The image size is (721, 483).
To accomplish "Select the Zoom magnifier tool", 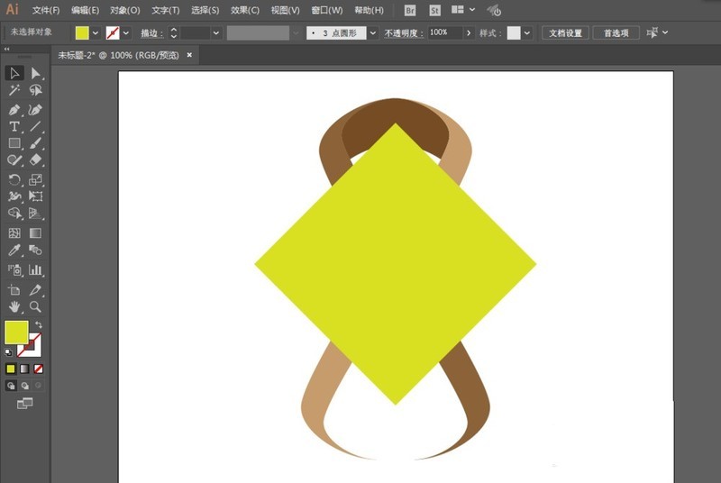I will pyautogui.click(x=36, y=306).
